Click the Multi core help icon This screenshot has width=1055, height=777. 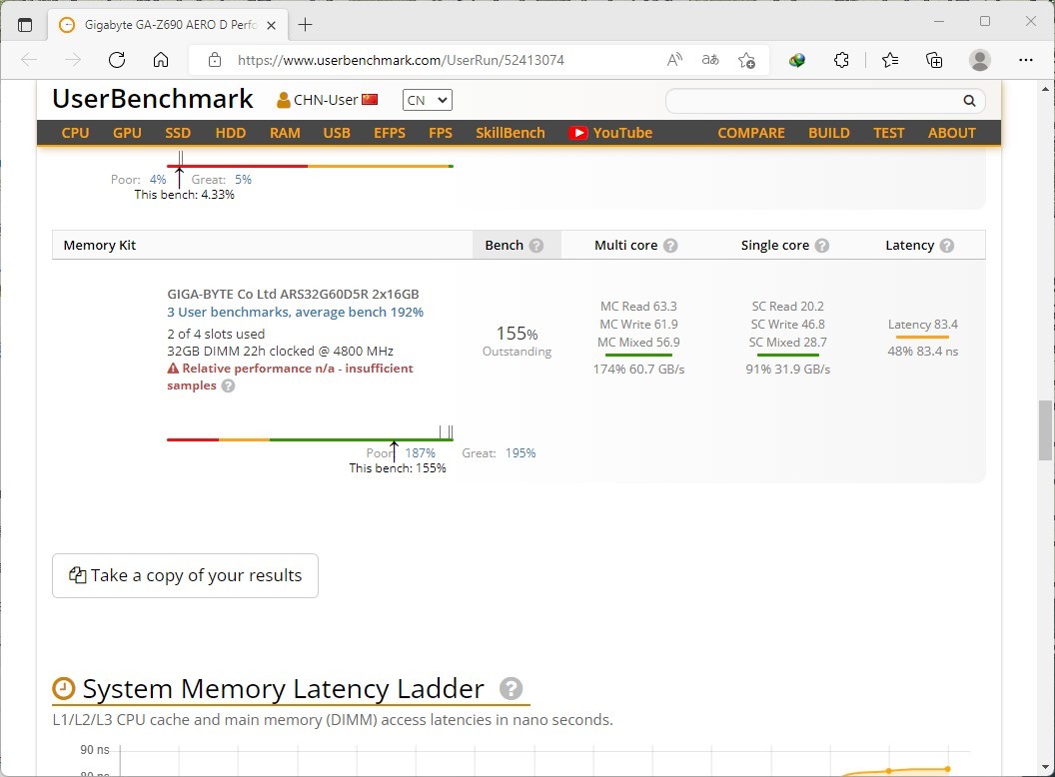tap(670, 246)
